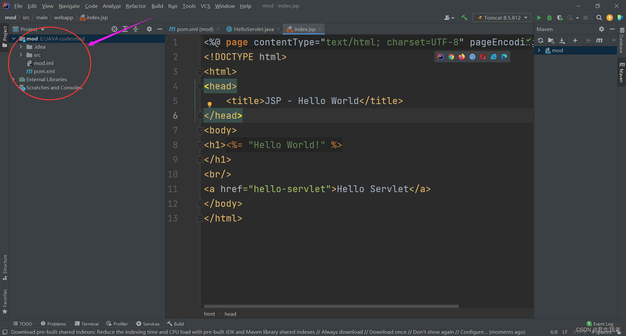Click the intention lightbulb on line 5
The image size is (626, 336).
click(210, 104)
